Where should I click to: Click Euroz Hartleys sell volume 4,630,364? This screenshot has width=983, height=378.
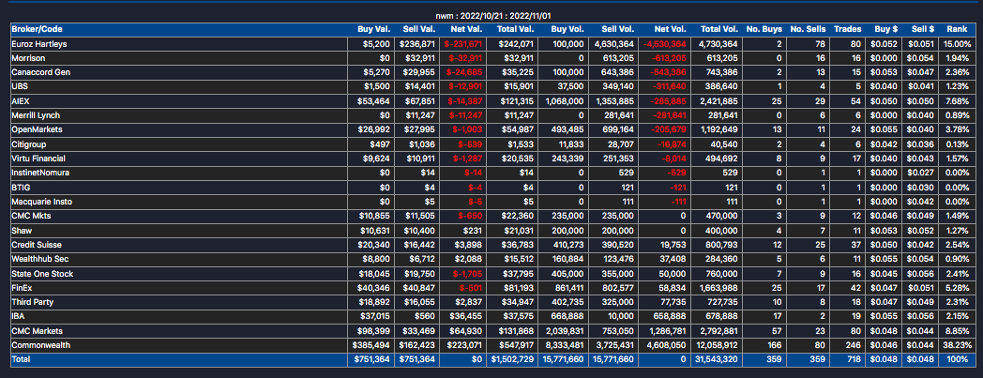coord(615,44)
